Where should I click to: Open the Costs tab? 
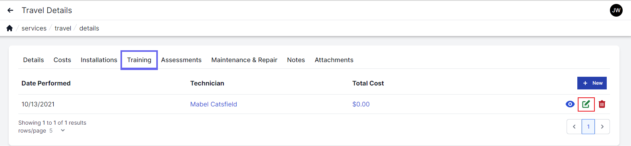[62, 60]
